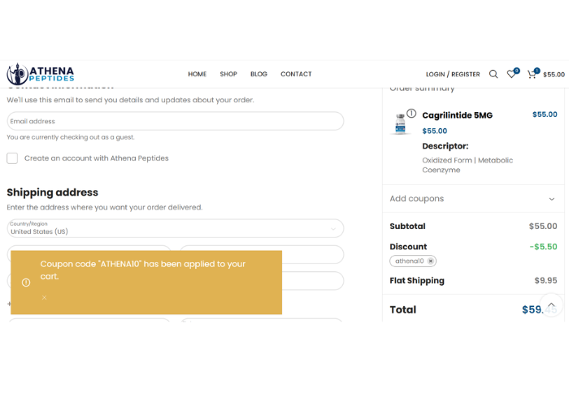This screenshot has width=569, height=406.
Task: Click the -$5.50 discount value
Action: [543, 247]
